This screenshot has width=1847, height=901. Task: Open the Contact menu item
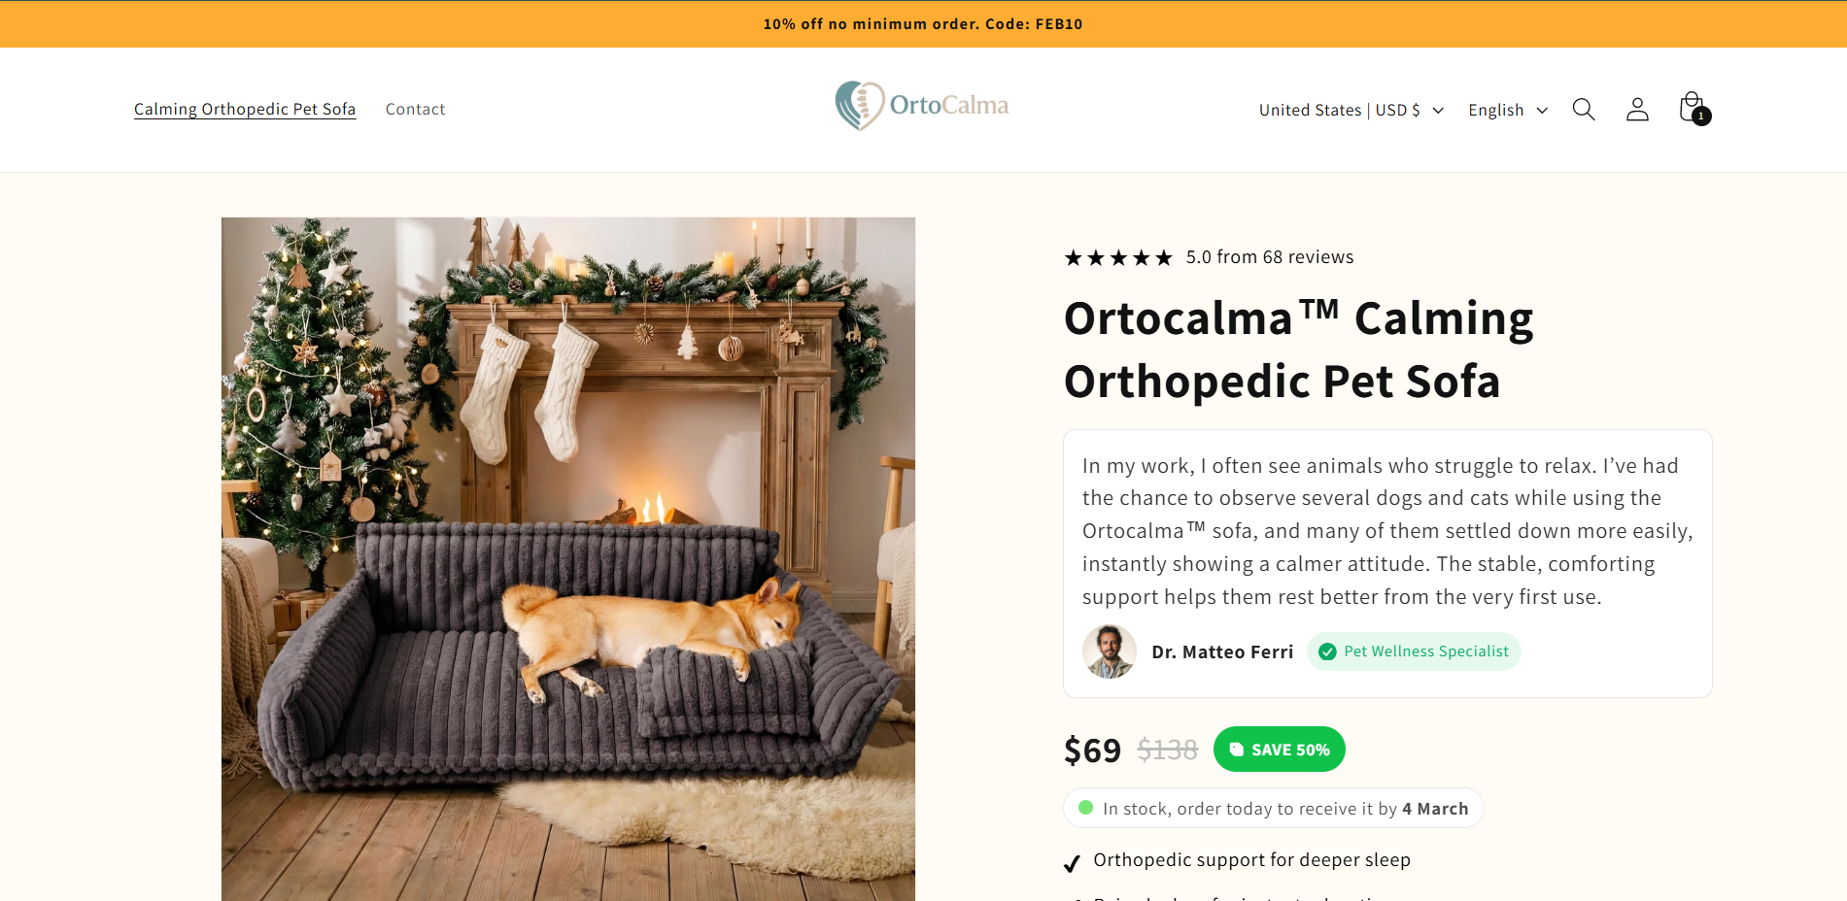pos(415,109)
